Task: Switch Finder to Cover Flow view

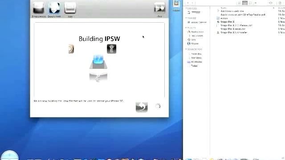Action: click(255, 3)
